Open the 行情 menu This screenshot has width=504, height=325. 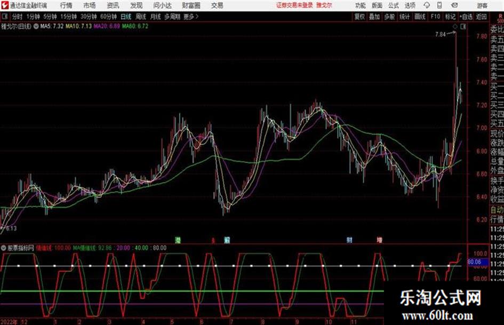[x=66, y=5]
